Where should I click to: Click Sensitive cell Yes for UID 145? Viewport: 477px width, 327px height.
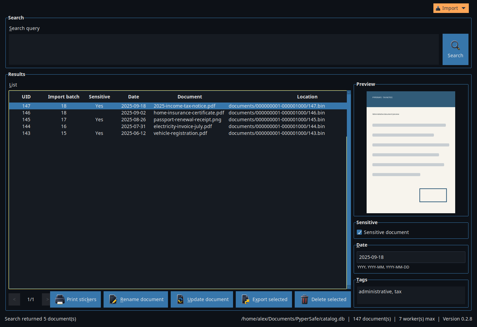[x=99, y=120]
